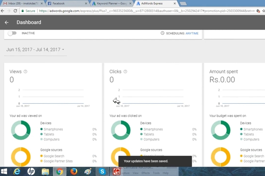
Task: Click browser forward navigation arrow
Action: pos(9,11)
